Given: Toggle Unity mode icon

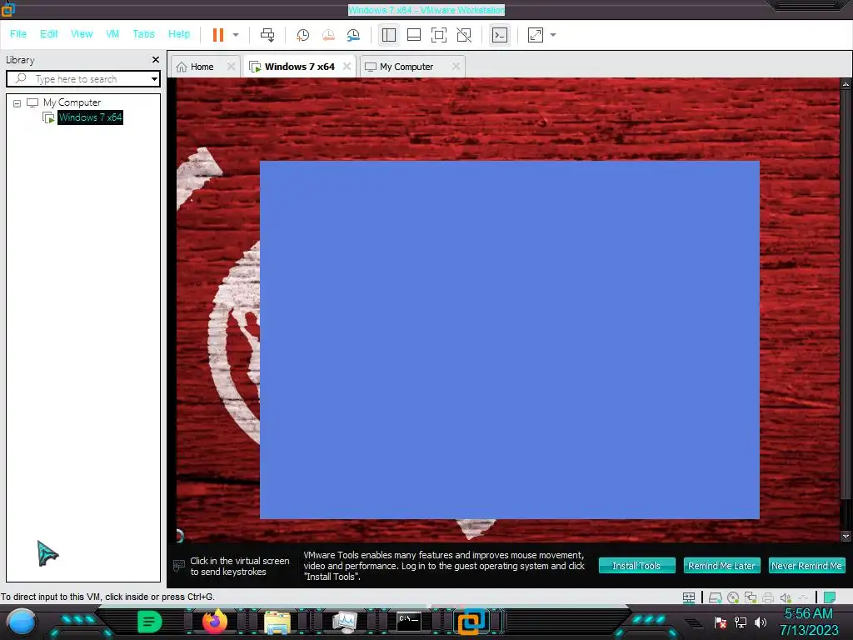Looking at the screenshot, I should pos(464,35).
